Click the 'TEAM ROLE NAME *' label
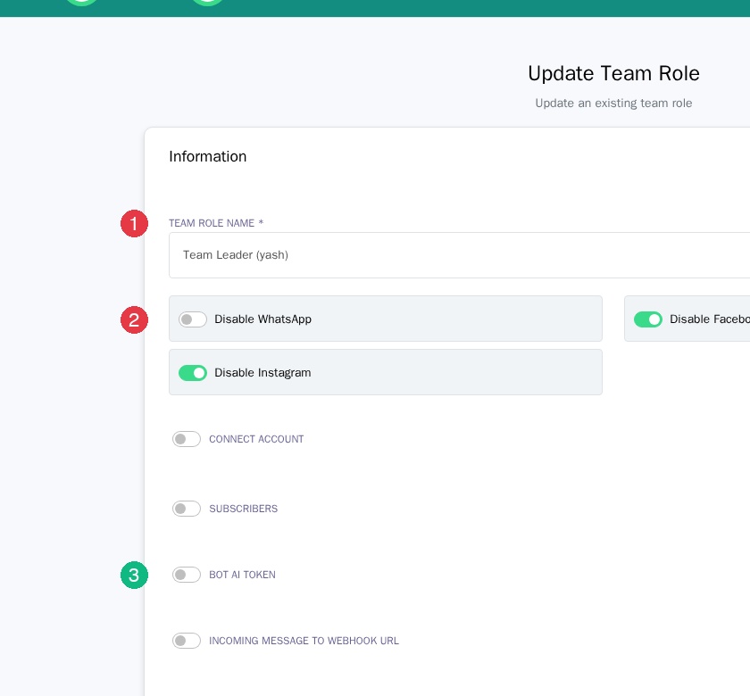Screen dimensions: 750x696 216,223
